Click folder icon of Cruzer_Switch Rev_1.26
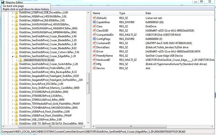The height and width of the screenshot is (135, 216). point(16,64)
